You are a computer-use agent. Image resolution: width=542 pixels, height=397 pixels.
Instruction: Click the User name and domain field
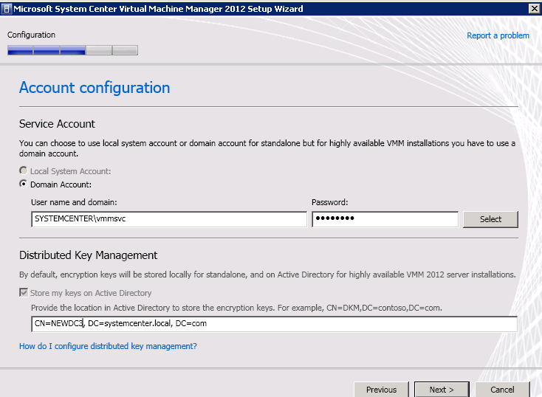pyautogui.click(x=169, y=219)
